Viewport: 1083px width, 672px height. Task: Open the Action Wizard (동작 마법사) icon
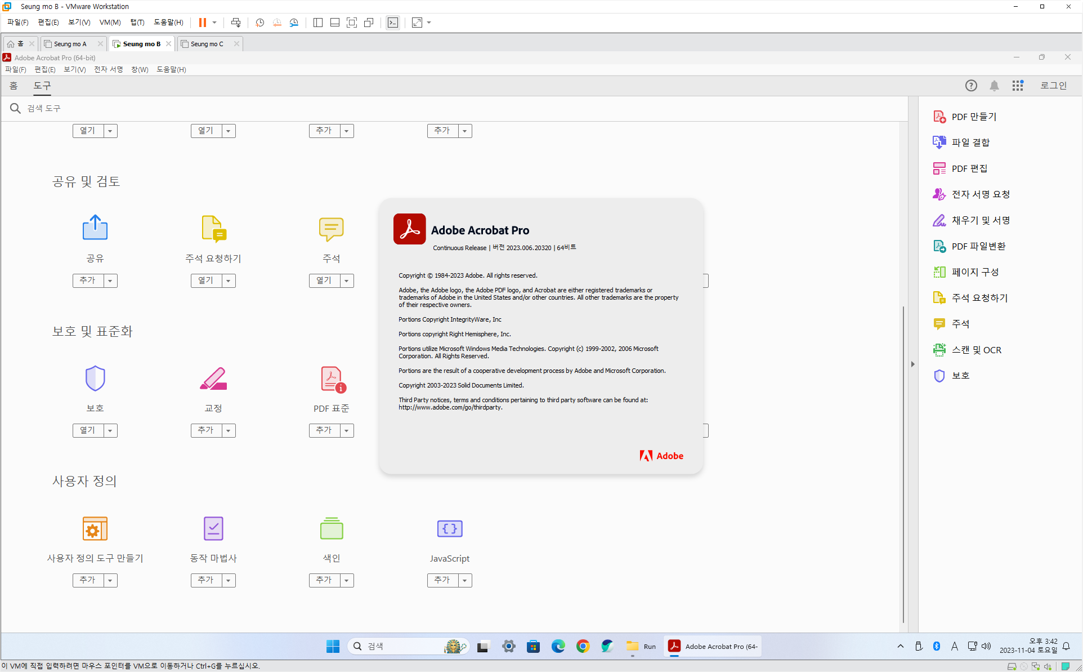213,529
